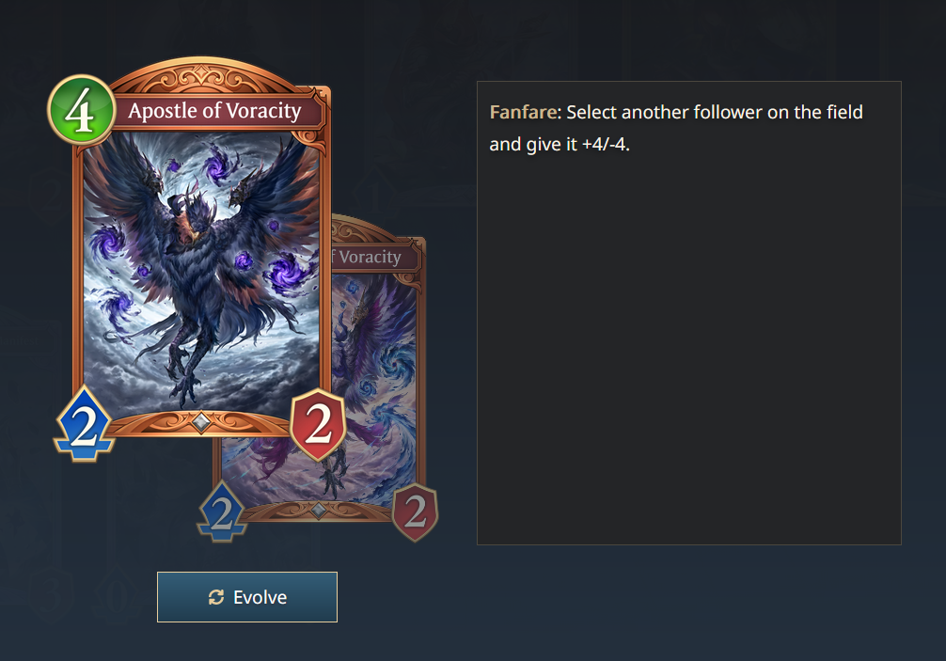946x661 pixels.
Task: Click the Evolve button label
Action: (260, 597)
